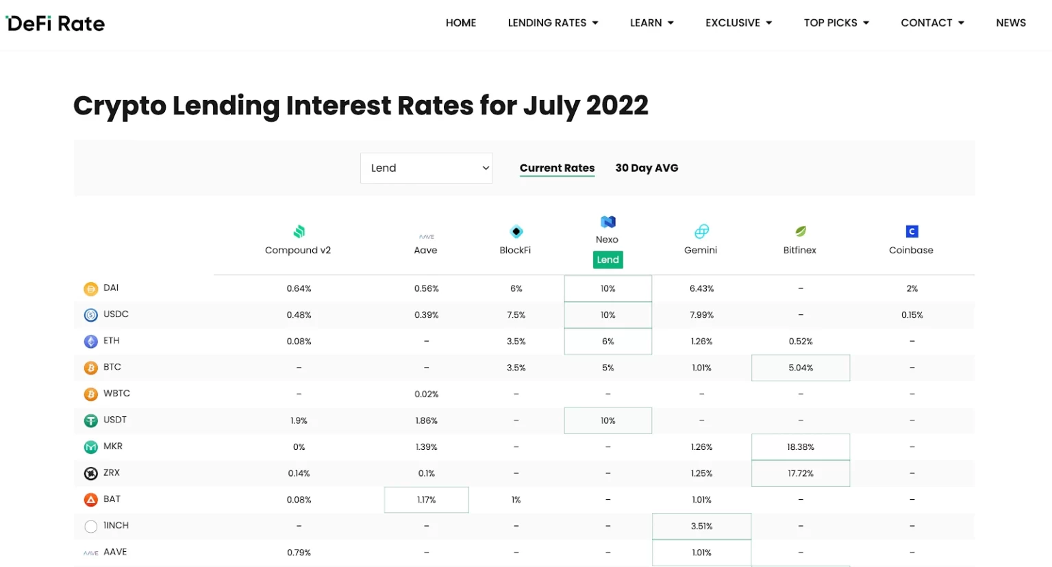Click the BlockFi diamond logo icon
Viewport: 1052px width, 567px height.
coord(516,231)
